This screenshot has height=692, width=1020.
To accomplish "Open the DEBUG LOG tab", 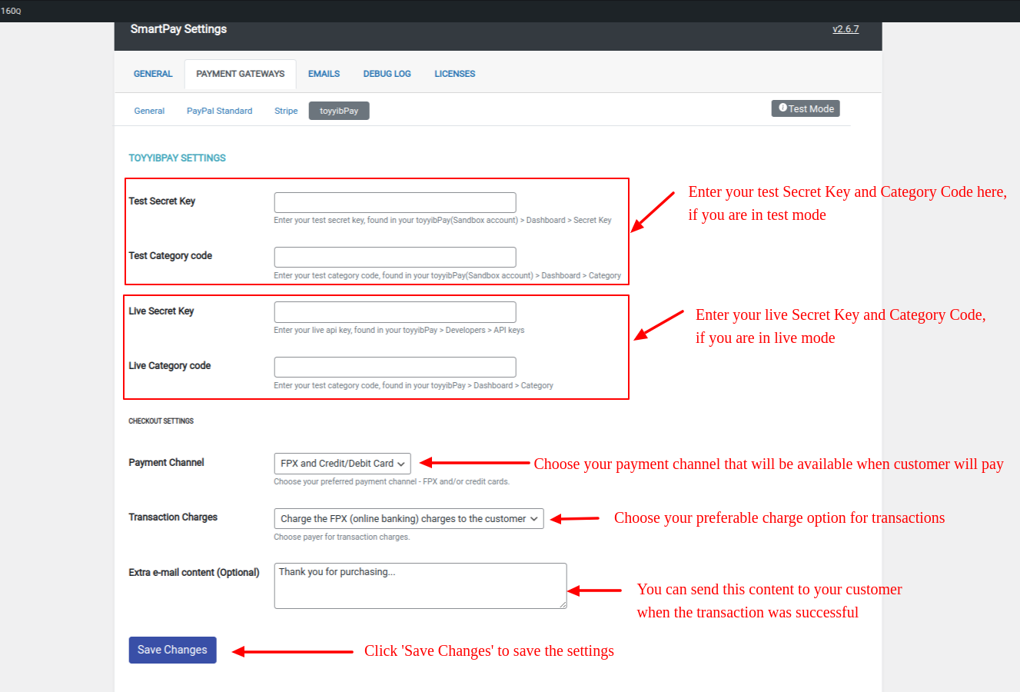I will [x=387, y=74].
